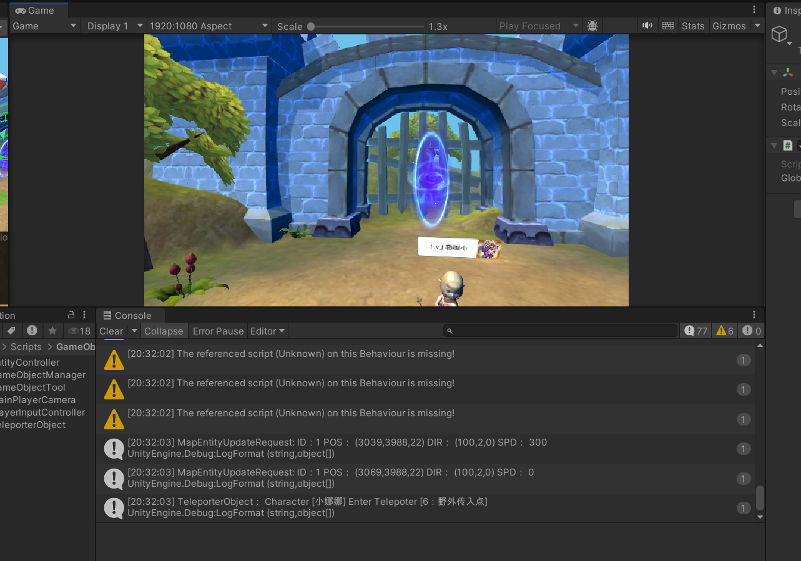
Task: Toggle the Collapse option in Console
Action: (x=164, y=331)
